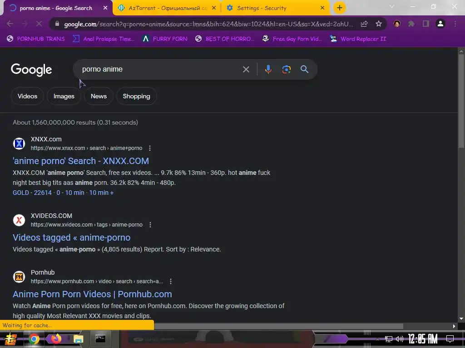Open Google Lens image search icon
This screenshot has height=348, width=465.
286,69
